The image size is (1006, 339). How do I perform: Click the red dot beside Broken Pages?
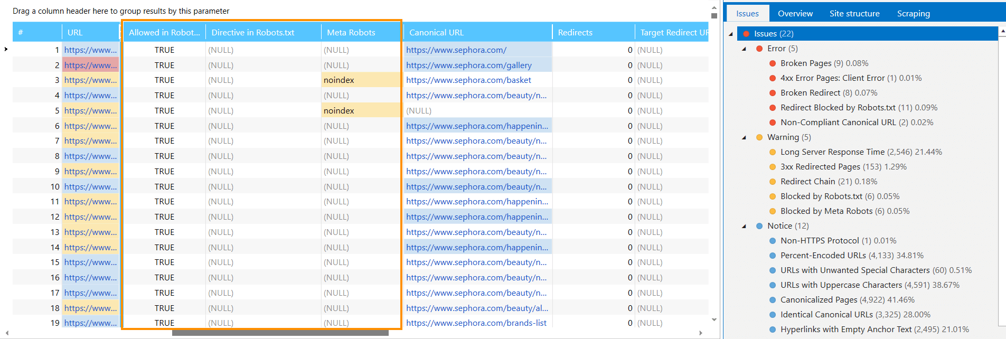[772, 63]
